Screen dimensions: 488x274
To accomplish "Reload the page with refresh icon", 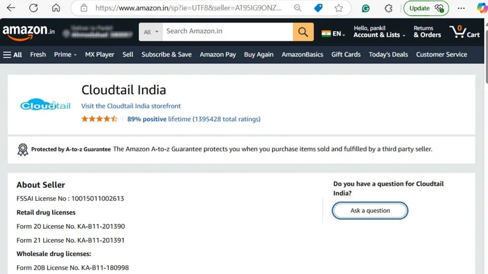I will pos(33,8).
